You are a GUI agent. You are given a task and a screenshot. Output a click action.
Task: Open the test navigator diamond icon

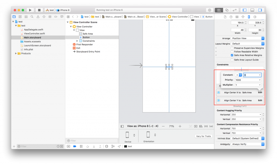tap(44, 17)
